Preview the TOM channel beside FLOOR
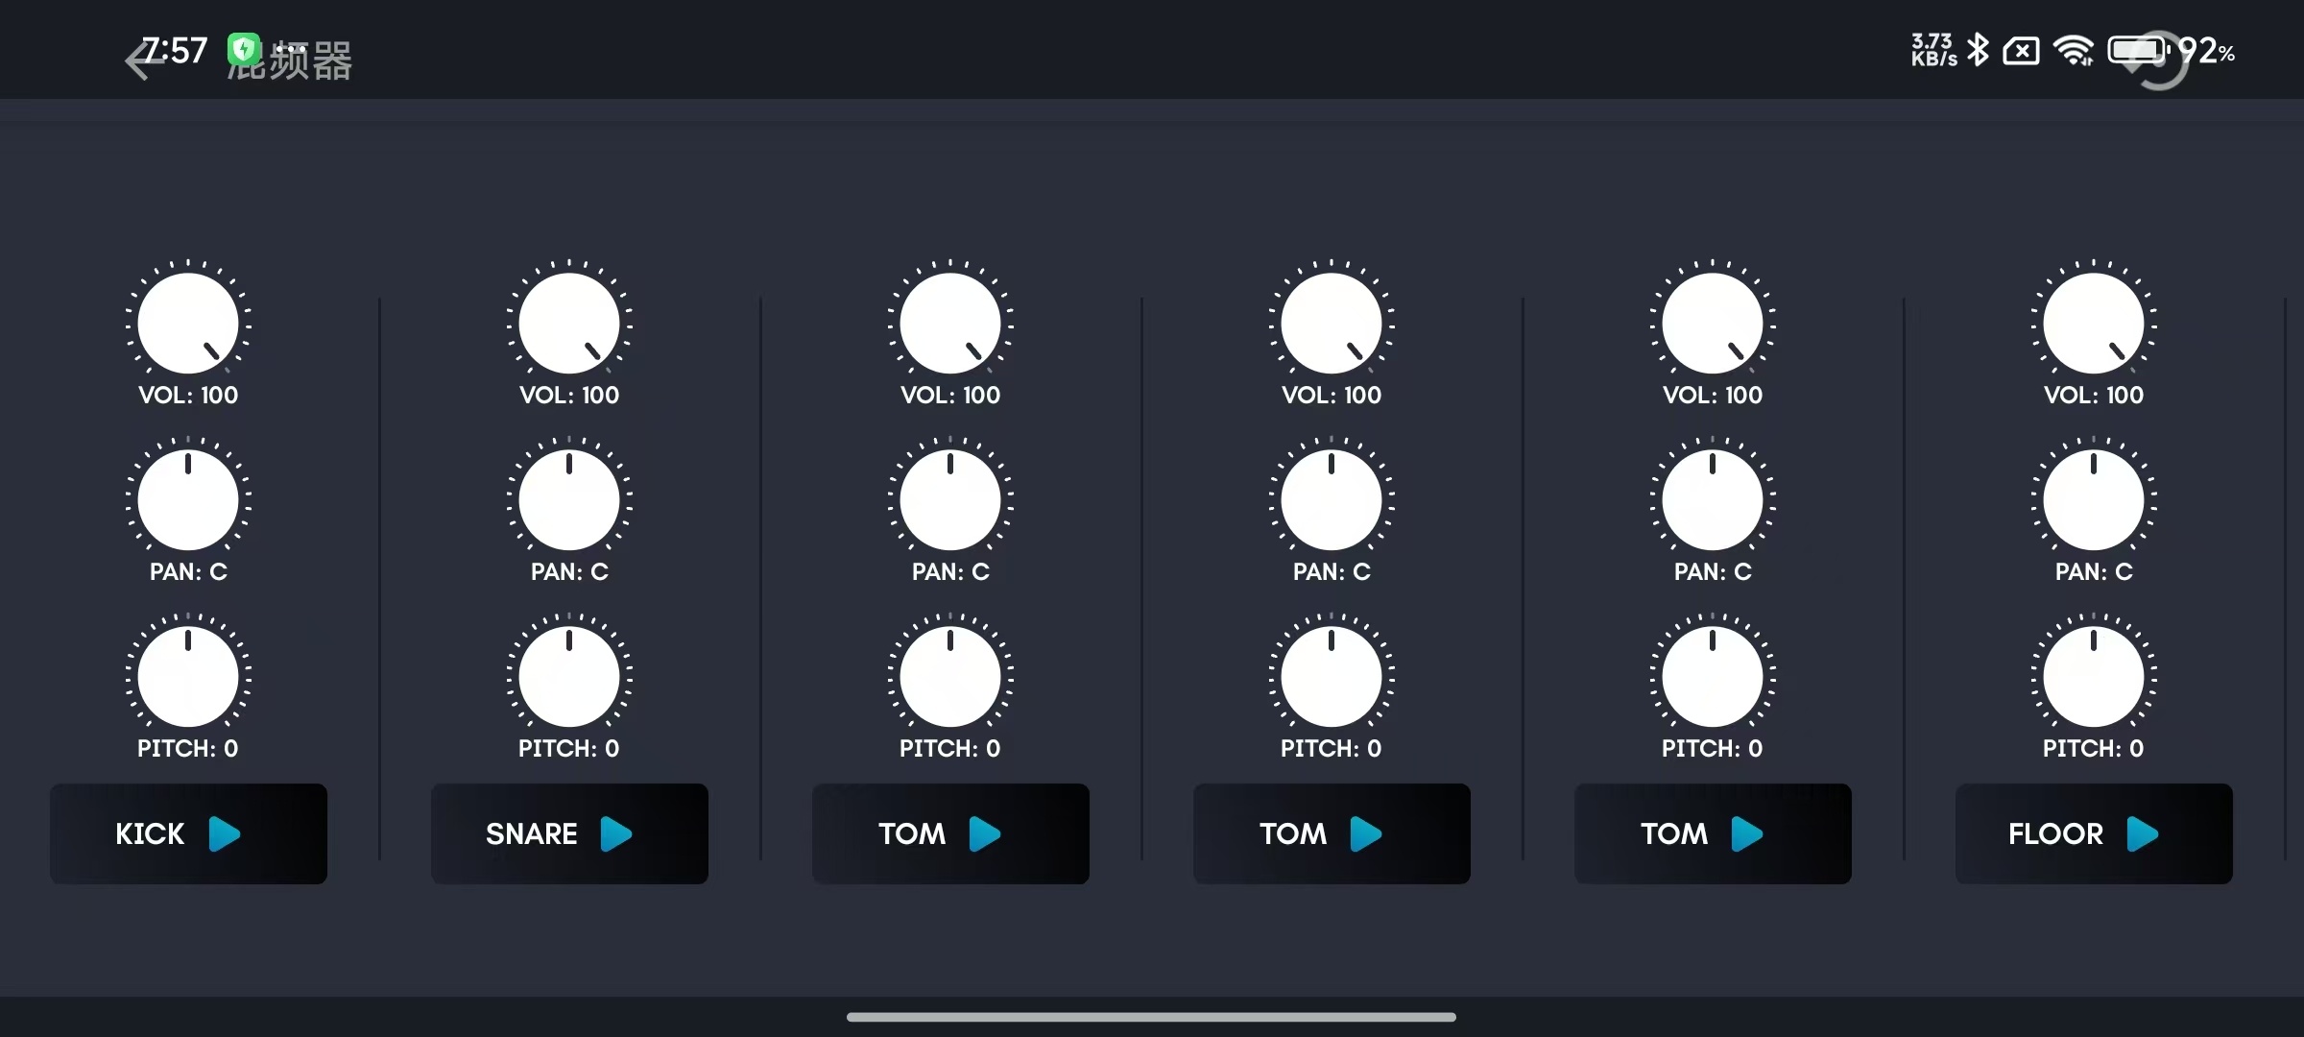Screen dimensions: 2304x1037 pos(1713,833)
